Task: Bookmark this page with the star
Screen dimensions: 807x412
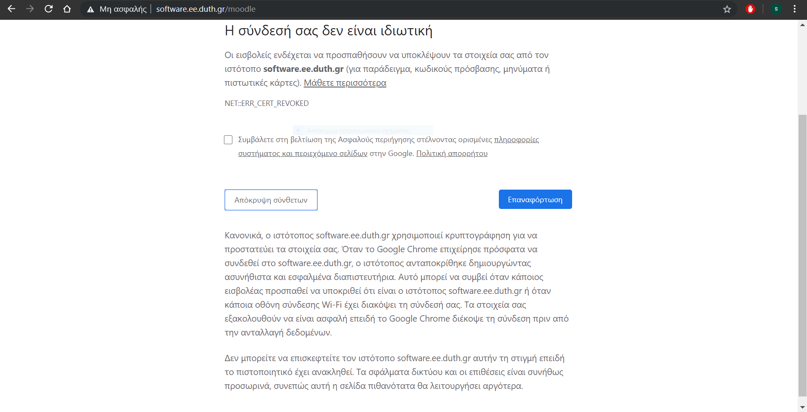Action: coord(727,9)
